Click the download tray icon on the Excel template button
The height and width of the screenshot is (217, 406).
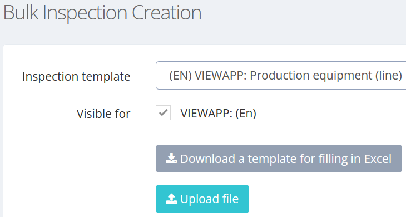pyautogui.click(x=171, y=159)
